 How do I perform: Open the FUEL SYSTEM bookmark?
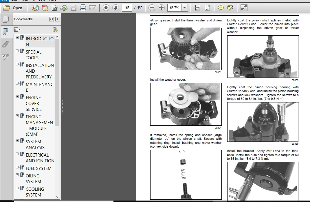38,168
